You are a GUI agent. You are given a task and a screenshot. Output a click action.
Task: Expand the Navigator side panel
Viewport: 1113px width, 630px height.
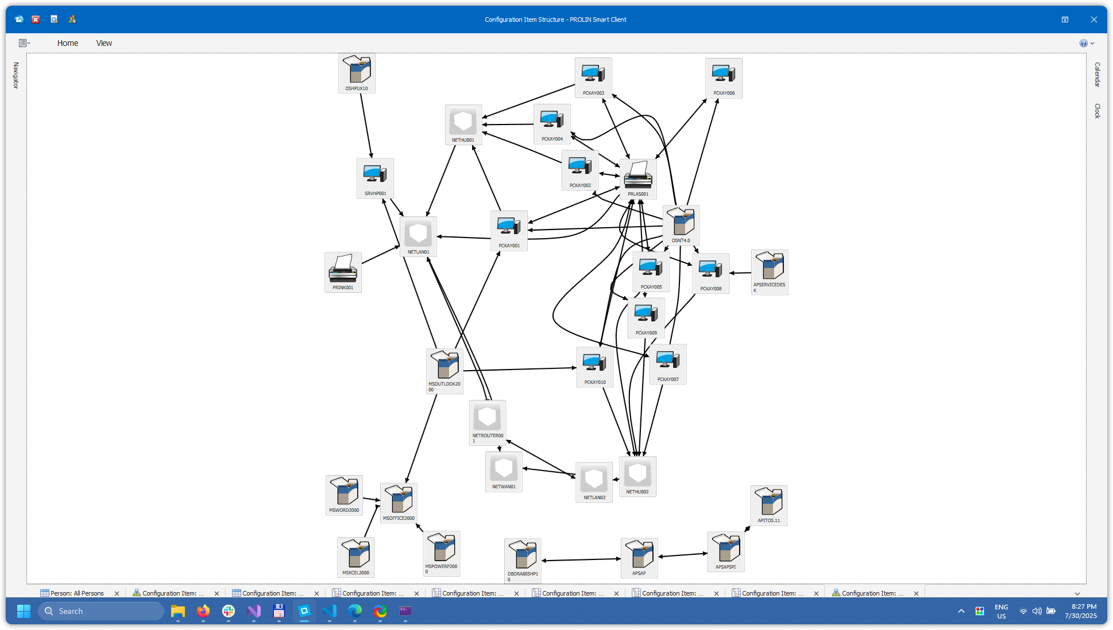pos(16,75)
